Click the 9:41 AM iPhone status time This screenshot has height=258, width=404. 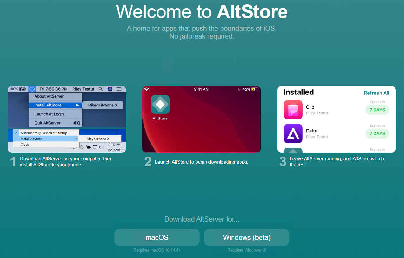coord(201,89)
